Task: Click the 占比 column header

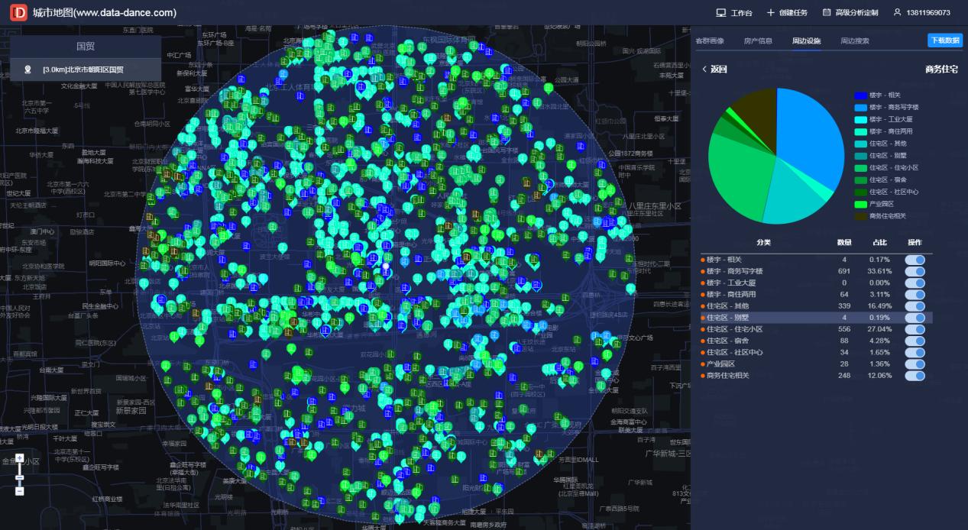Action: click(879, 242)
